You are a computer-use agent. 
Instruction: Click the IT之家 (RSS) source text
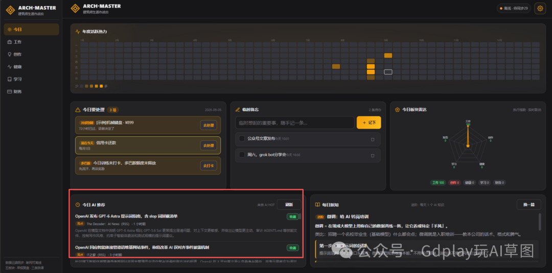96,255
